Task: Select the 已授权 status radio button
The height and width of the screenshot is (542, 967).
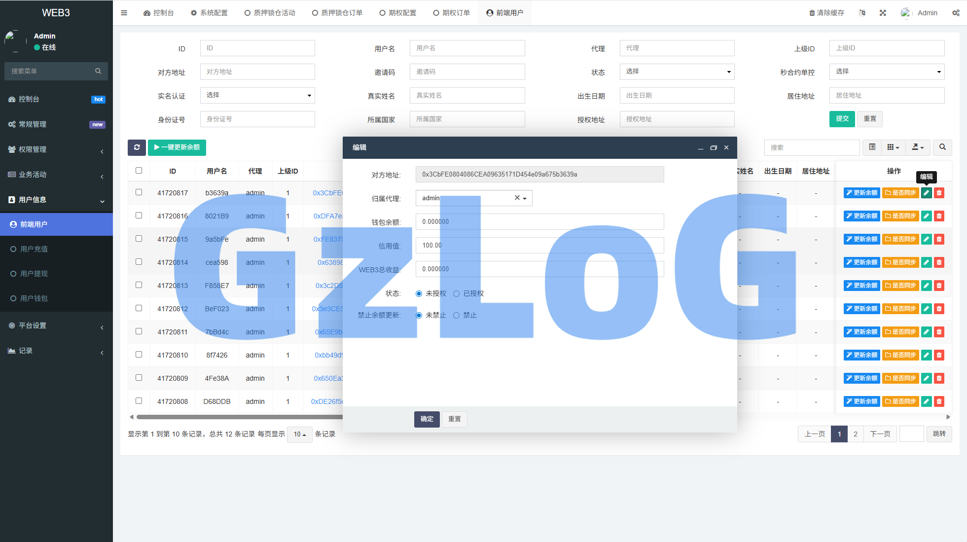Action: (x=456, y=293)
